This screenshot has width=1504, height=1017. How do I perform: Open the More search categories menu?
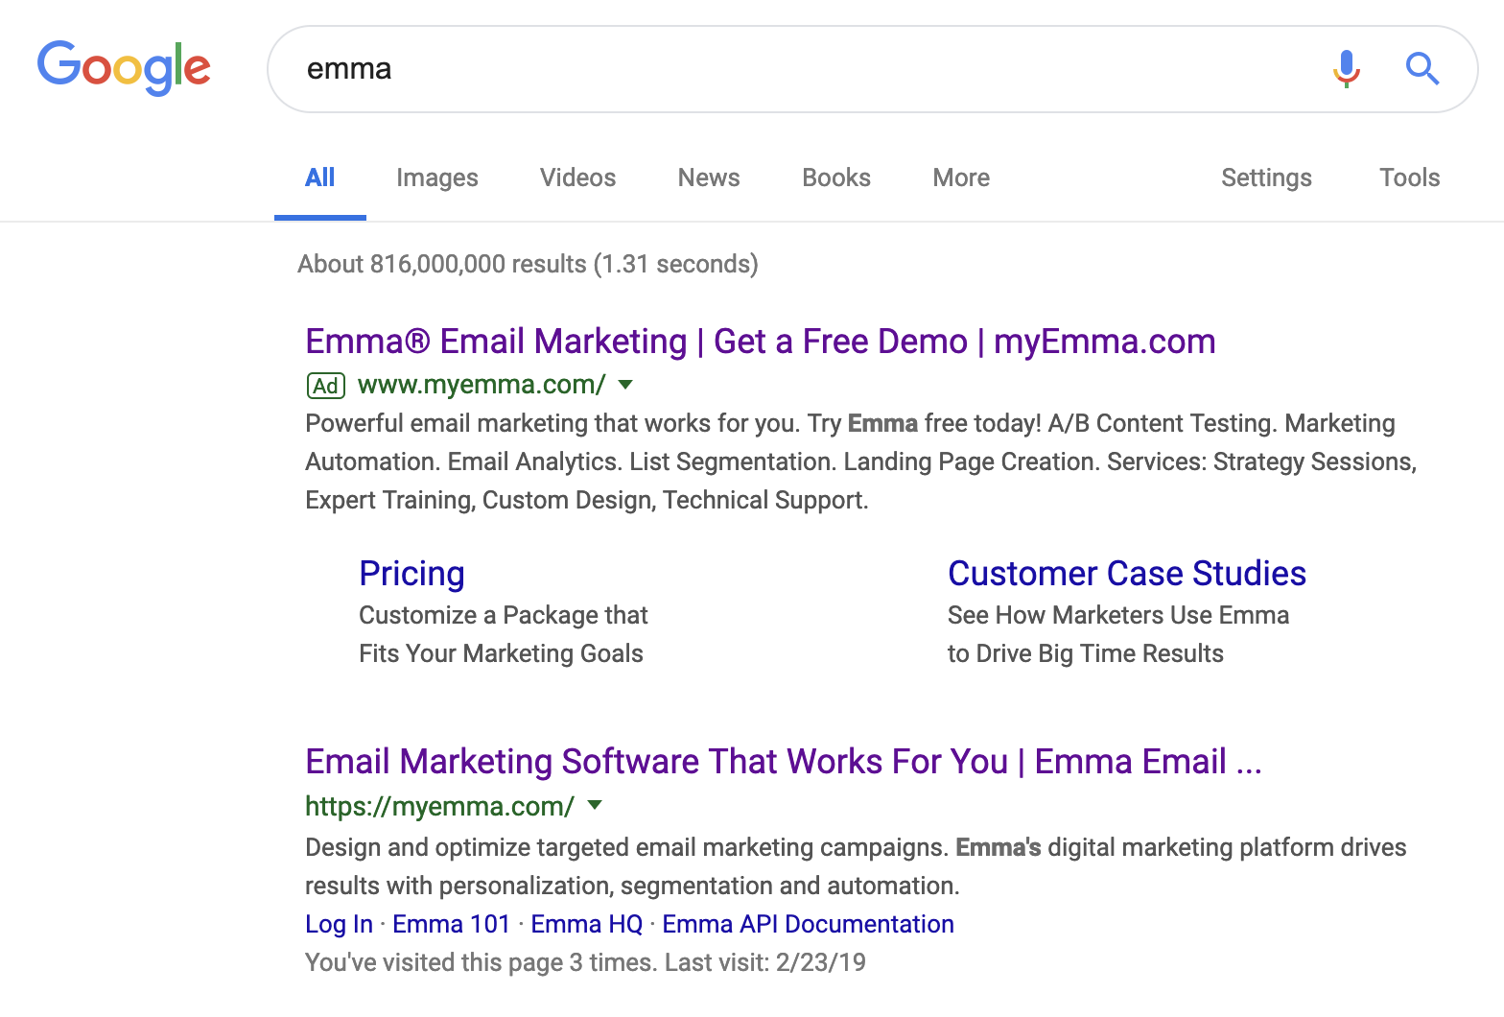click(961, 177)
